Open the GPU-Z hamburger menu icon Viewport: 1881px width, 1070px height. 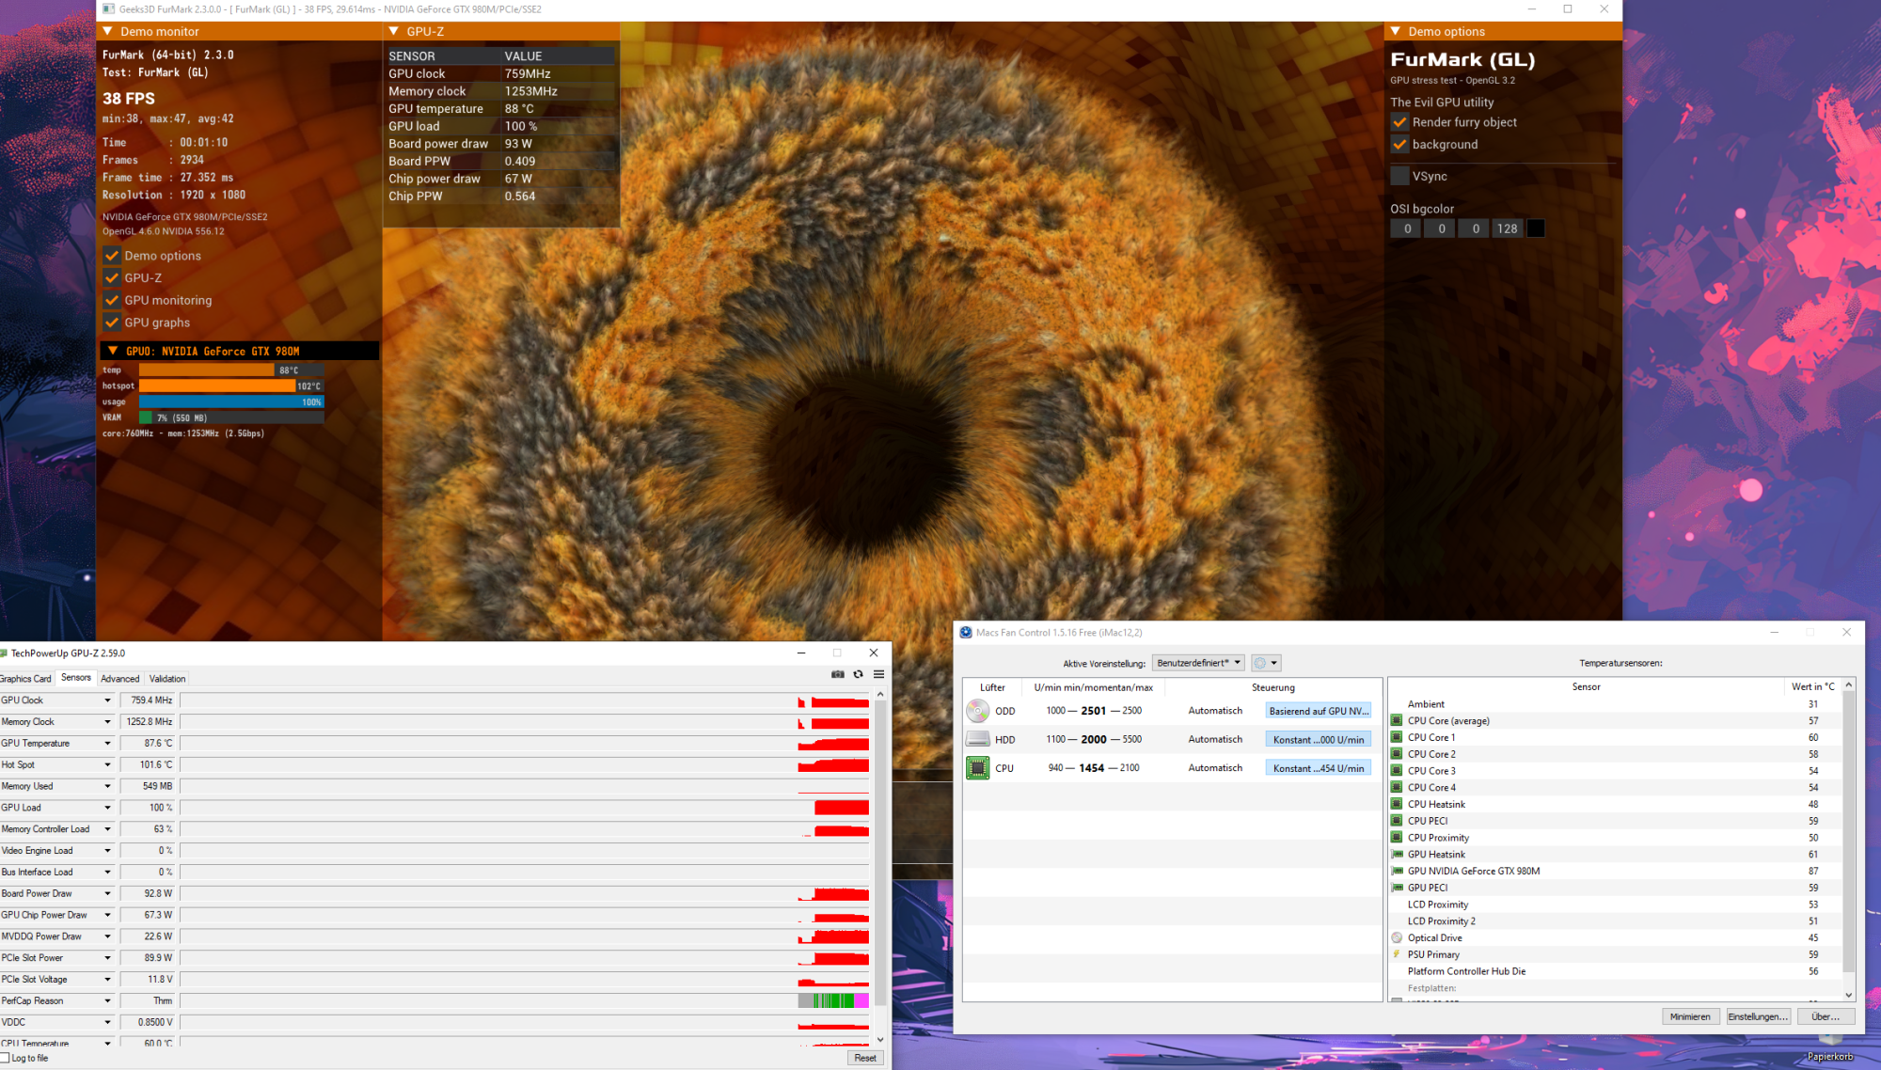[878, 674]
